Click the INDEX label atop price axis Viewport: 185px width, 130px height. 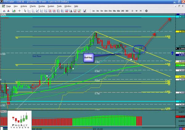coord(180,14)
